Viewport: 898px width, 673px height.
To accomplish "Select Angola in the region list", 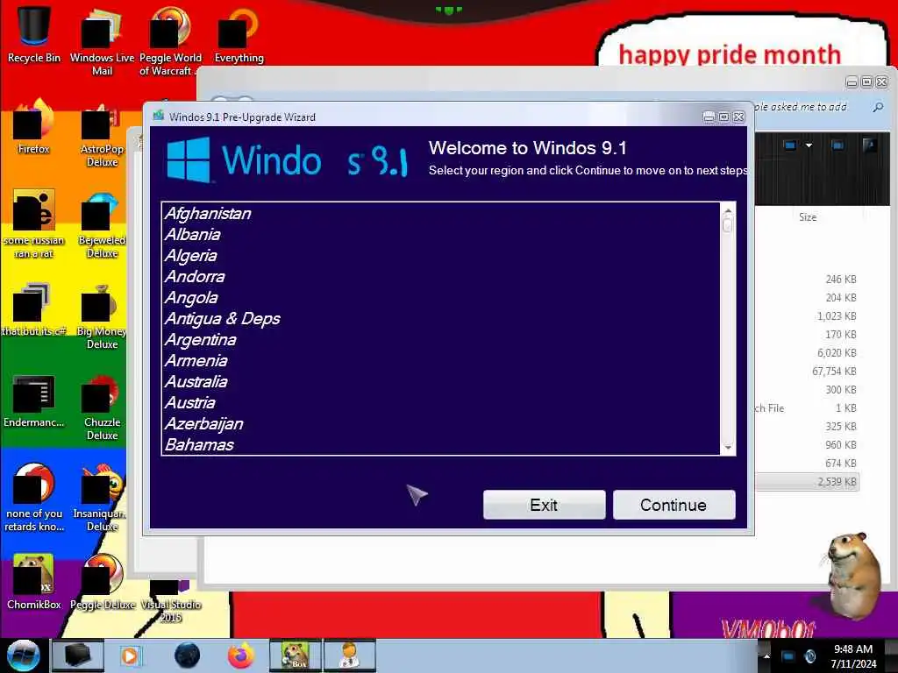I will (x=440, y=298).
